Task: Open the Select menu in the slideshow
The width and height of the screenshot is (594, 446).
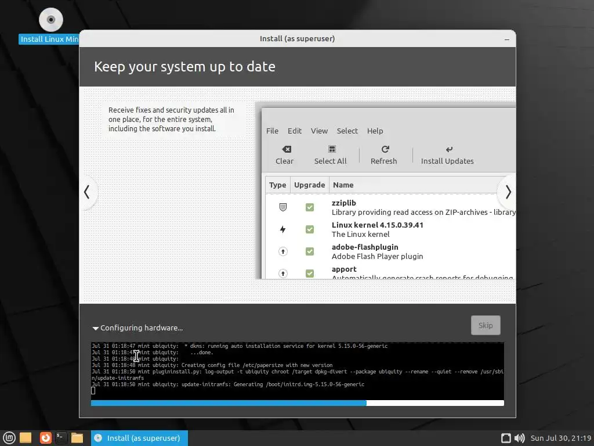Action: tap(347, 131)
